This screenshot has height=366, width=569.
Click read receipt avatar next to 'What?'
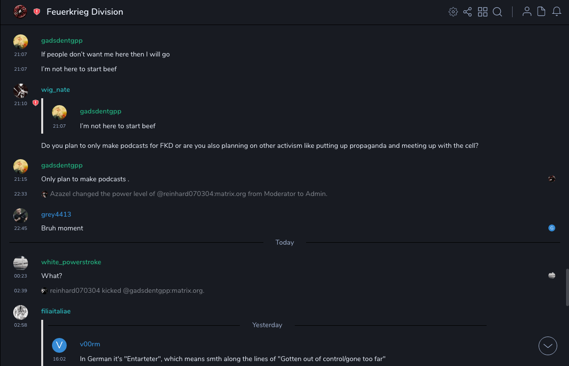coord(552,276)
